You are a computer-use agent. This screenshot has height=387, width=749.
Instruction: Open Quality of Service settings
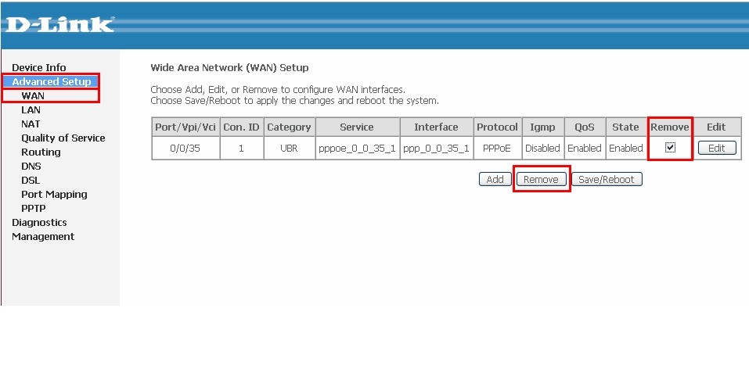[63, 138]
